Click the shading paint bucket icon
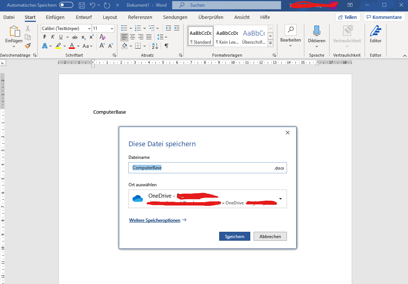The width and height of the screenshot is (408, 284). [125, 46]
